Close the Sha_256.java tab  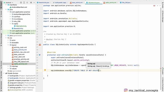(x=131, y=3)
